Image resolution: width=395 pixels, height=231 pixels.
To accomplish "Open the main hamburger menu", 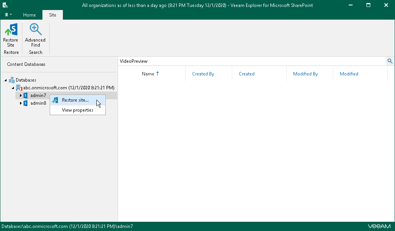I will (8, 15).
